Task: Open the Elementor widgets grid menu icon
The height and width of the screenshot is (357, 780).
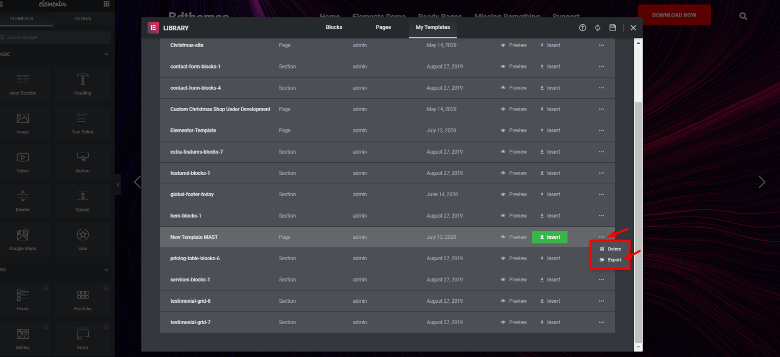Action: (106, 4)
